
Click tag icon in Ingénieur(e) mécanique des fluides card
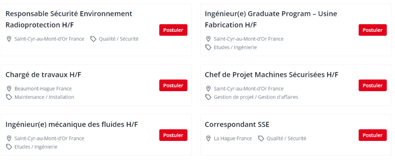pyautogui.click(x=9, y=146)
